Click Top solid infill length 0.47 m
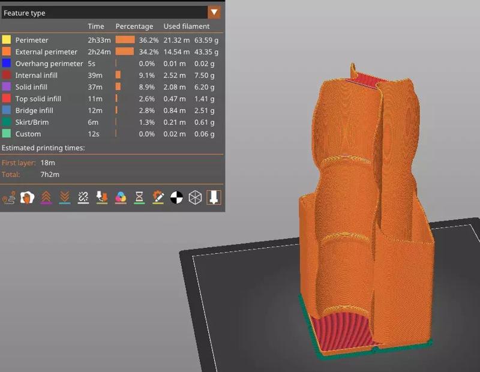The height and width of the screenshot is (372, 480). click(x=175, y=99)
